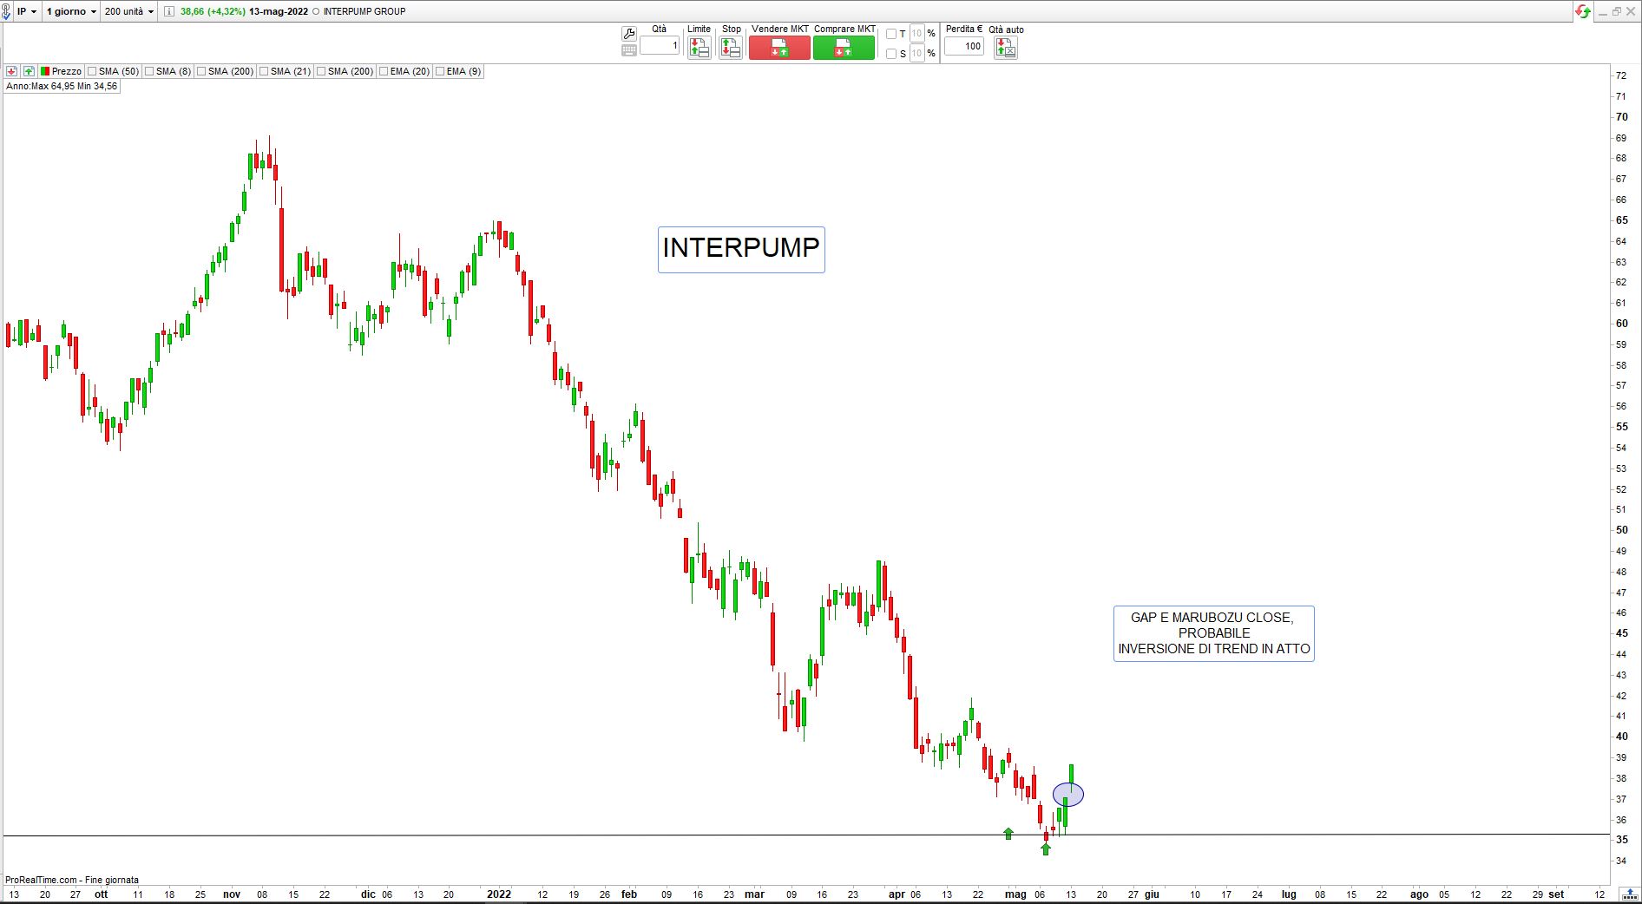Click the red down-arrow indicator icon
Screen dimensions: 1642x904
(12, 71)
